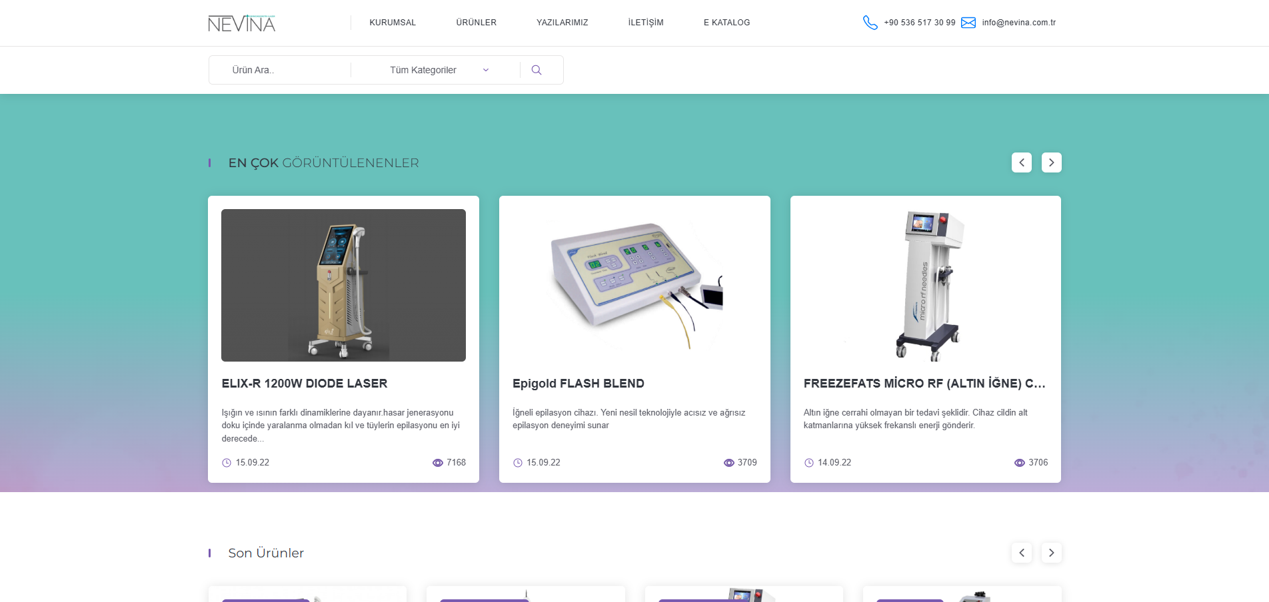Screen dimensions: 1269x602
Task: Click the Epigold device image
Action: tap(634, 285)
